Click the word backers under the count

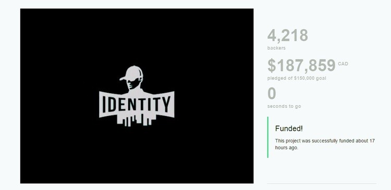tap(276, 48)
